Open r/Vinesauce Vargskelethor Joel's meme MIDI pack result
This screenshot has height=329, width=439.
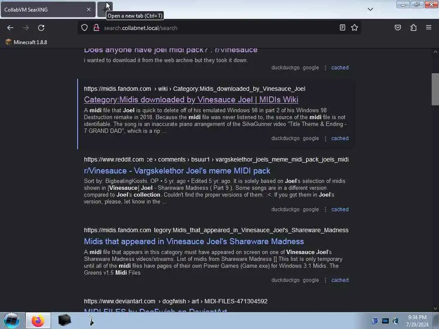click(177, 170)
